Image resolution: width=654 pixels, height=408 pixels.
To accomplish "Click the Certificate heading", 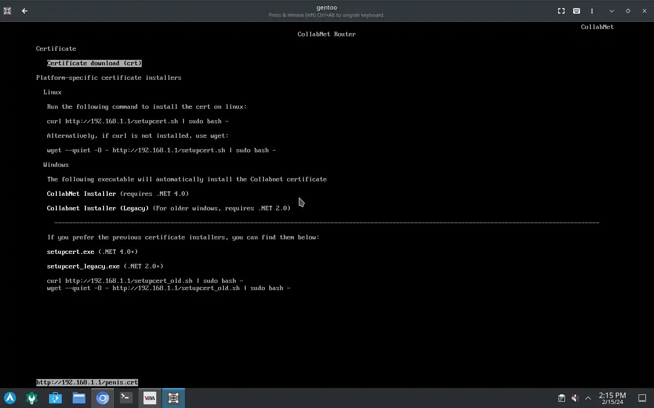I will [56, 49].
